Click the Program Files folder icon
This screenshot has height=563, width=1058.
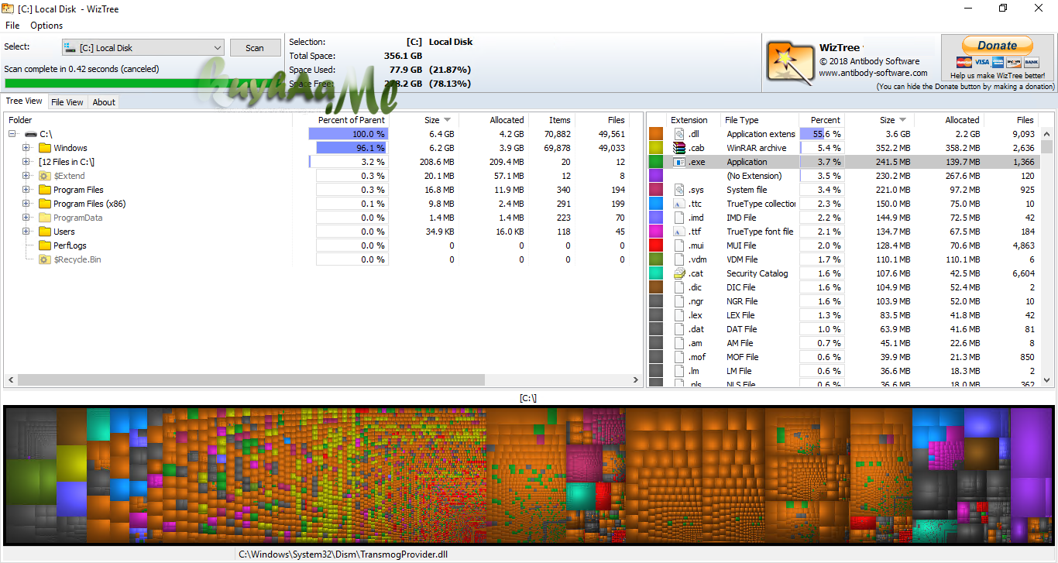coord(45,190)
